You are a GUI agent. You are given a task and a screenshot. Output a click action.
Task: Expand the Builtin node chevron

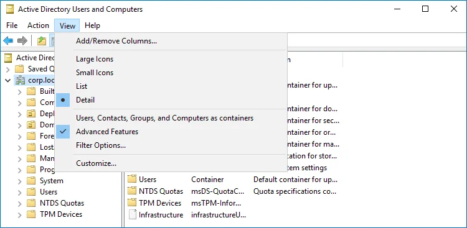(20, 92)
